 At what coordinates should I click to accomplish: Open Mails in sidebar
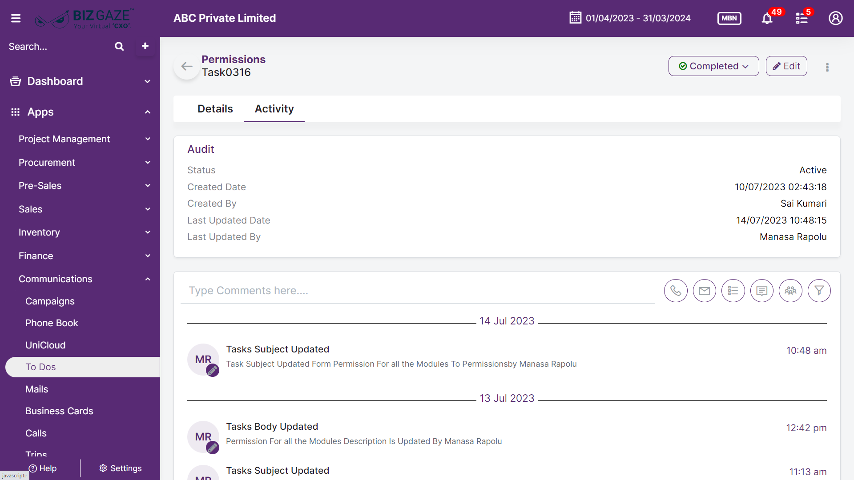[36, 389]
